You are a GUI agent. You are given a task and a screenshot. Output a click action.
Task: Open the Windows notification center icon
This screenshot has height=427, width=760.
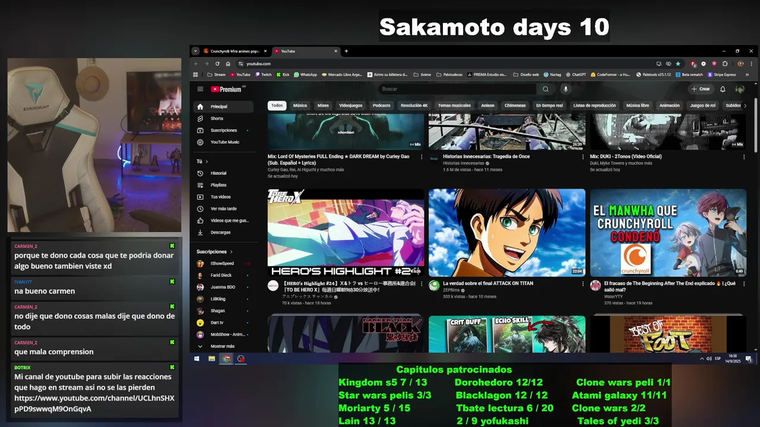pos(749,359)
